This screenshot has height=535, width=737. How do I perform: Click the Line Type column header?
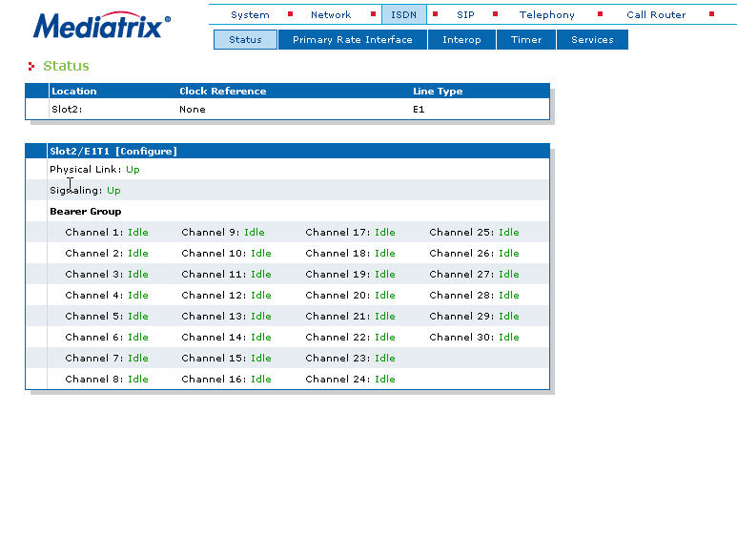(438, 92)
